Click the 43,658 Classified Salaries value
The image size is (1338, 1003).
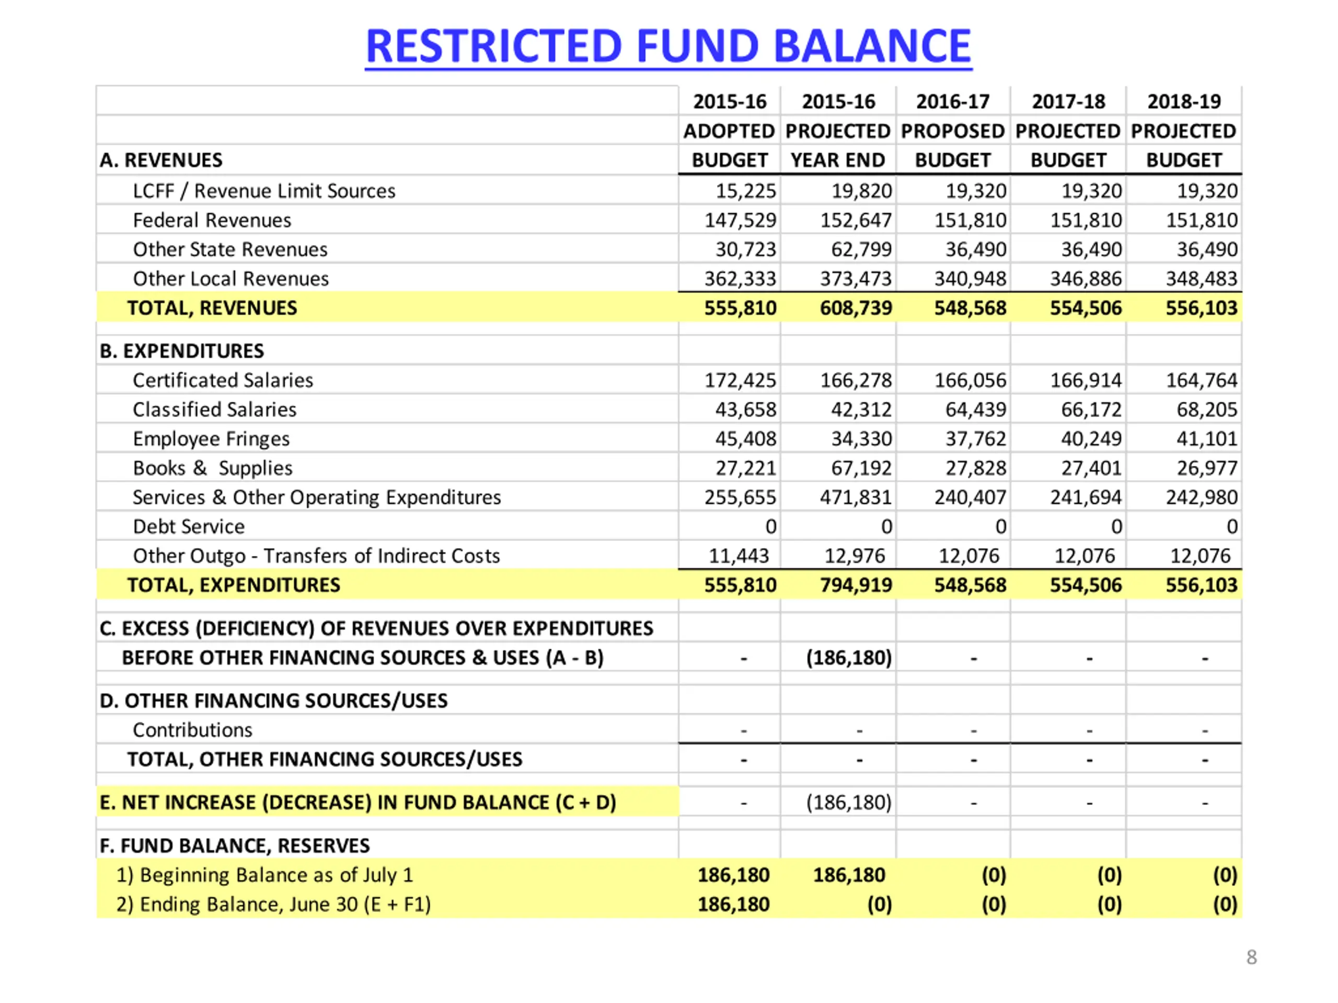tap(746, 410)
